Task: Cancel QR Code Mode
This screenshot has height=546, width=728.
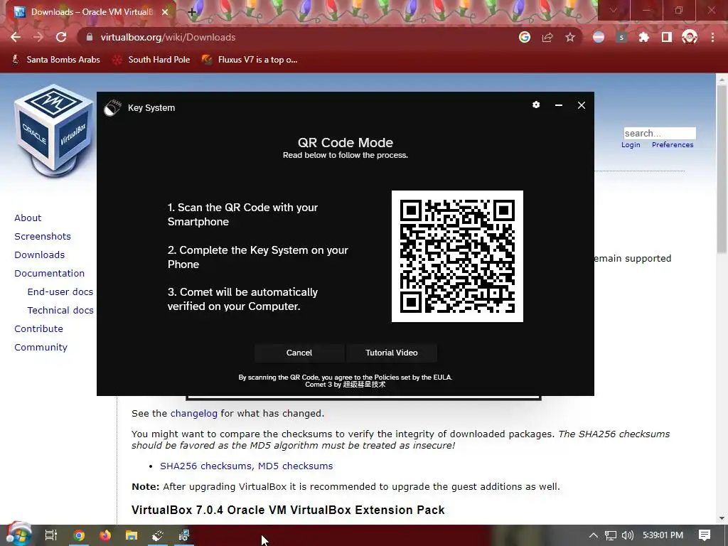Action: point(299,353)
